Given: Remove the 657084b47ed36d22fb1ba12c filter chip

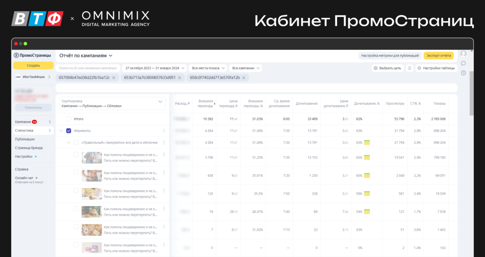Looking at the screenshot, I should 114,77.
